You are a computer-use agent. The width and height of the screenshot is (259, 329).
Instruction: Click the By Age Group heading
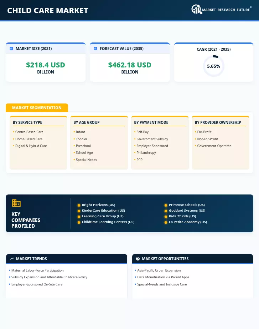pyautogui.click(x=87, y=122)
